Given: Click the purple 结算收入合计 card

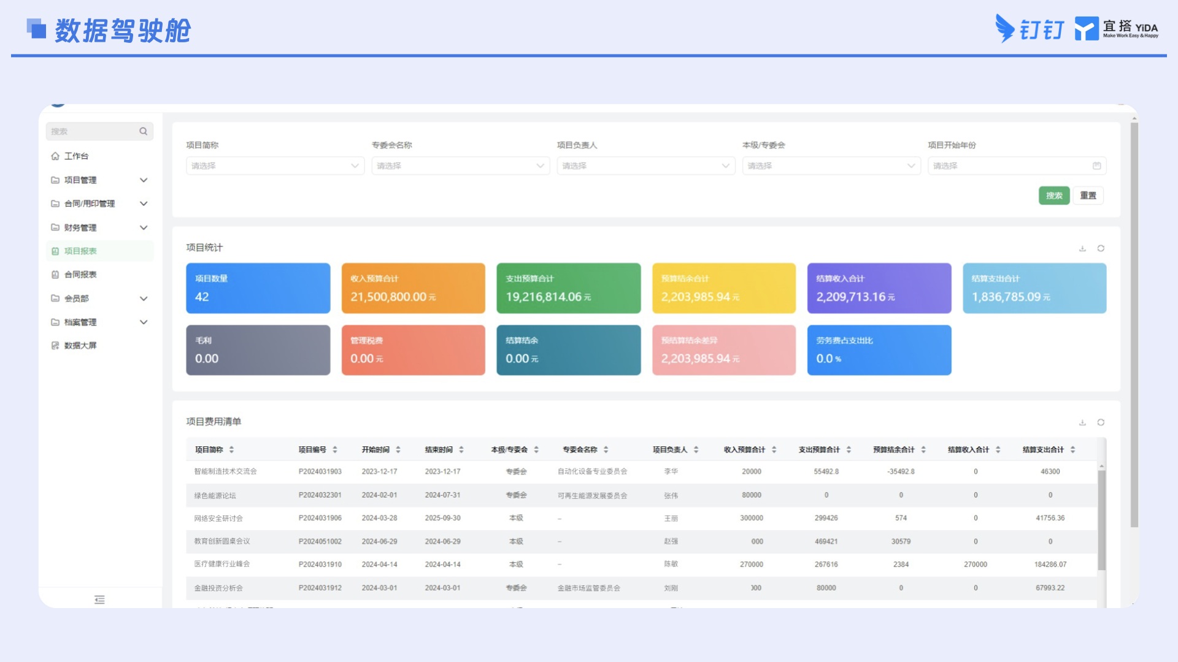Looking at the screenshot, I should pyautogui.click(x=879, y=288).
